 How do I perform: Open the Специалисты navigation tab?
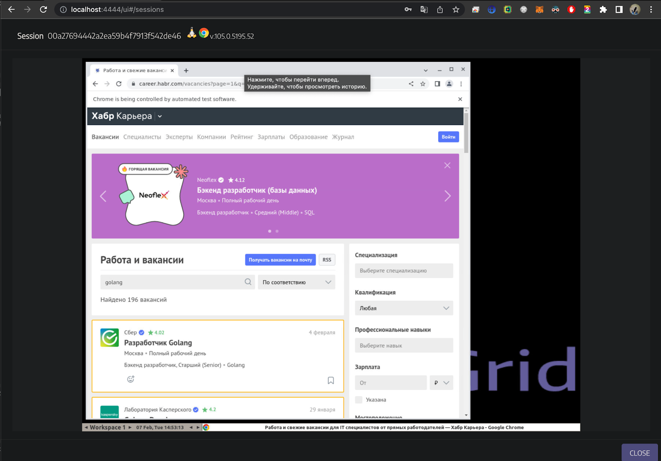142,137
